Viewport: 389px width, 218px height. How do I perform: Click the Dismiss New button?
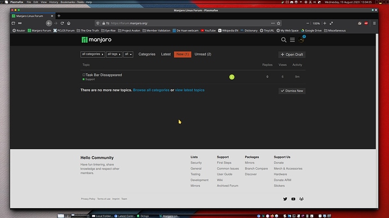[292, 90]
